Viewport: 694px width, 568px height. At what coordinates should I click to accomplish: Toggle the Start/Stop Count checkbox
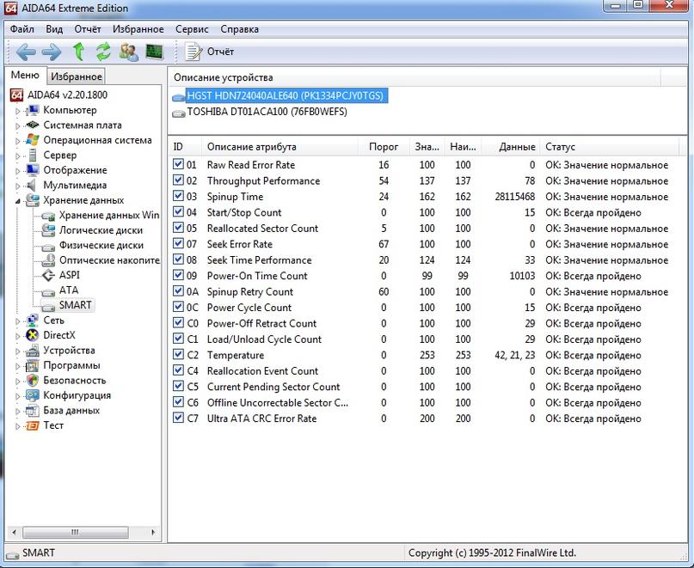point(178,212)
